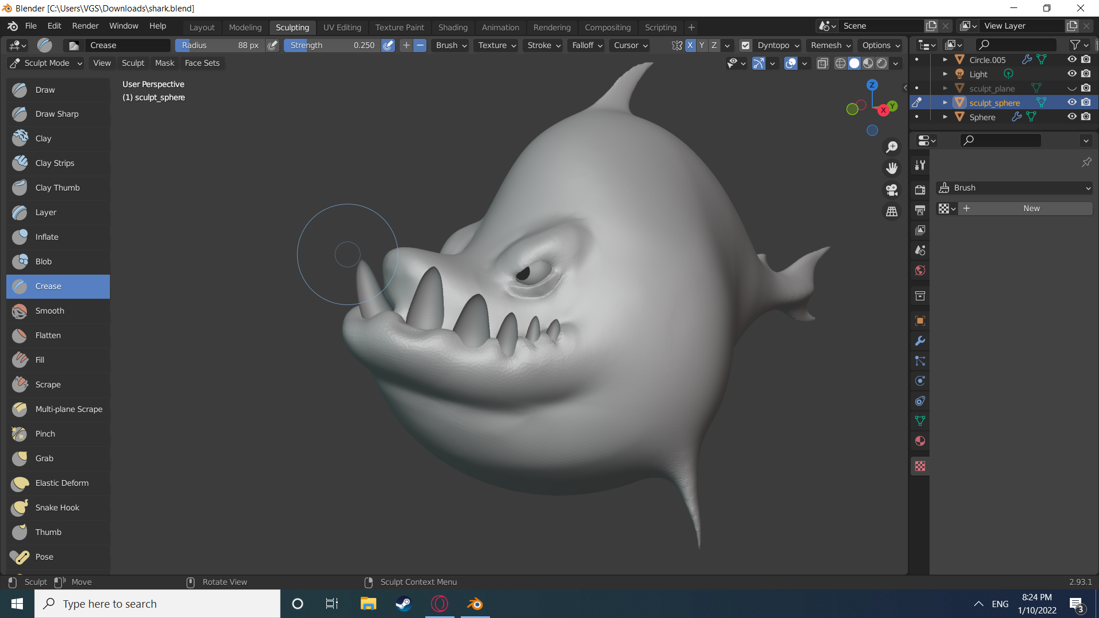Choose the Clay Strips brush
This screenshot has width=1099, height=618.
tap(54, 163)
